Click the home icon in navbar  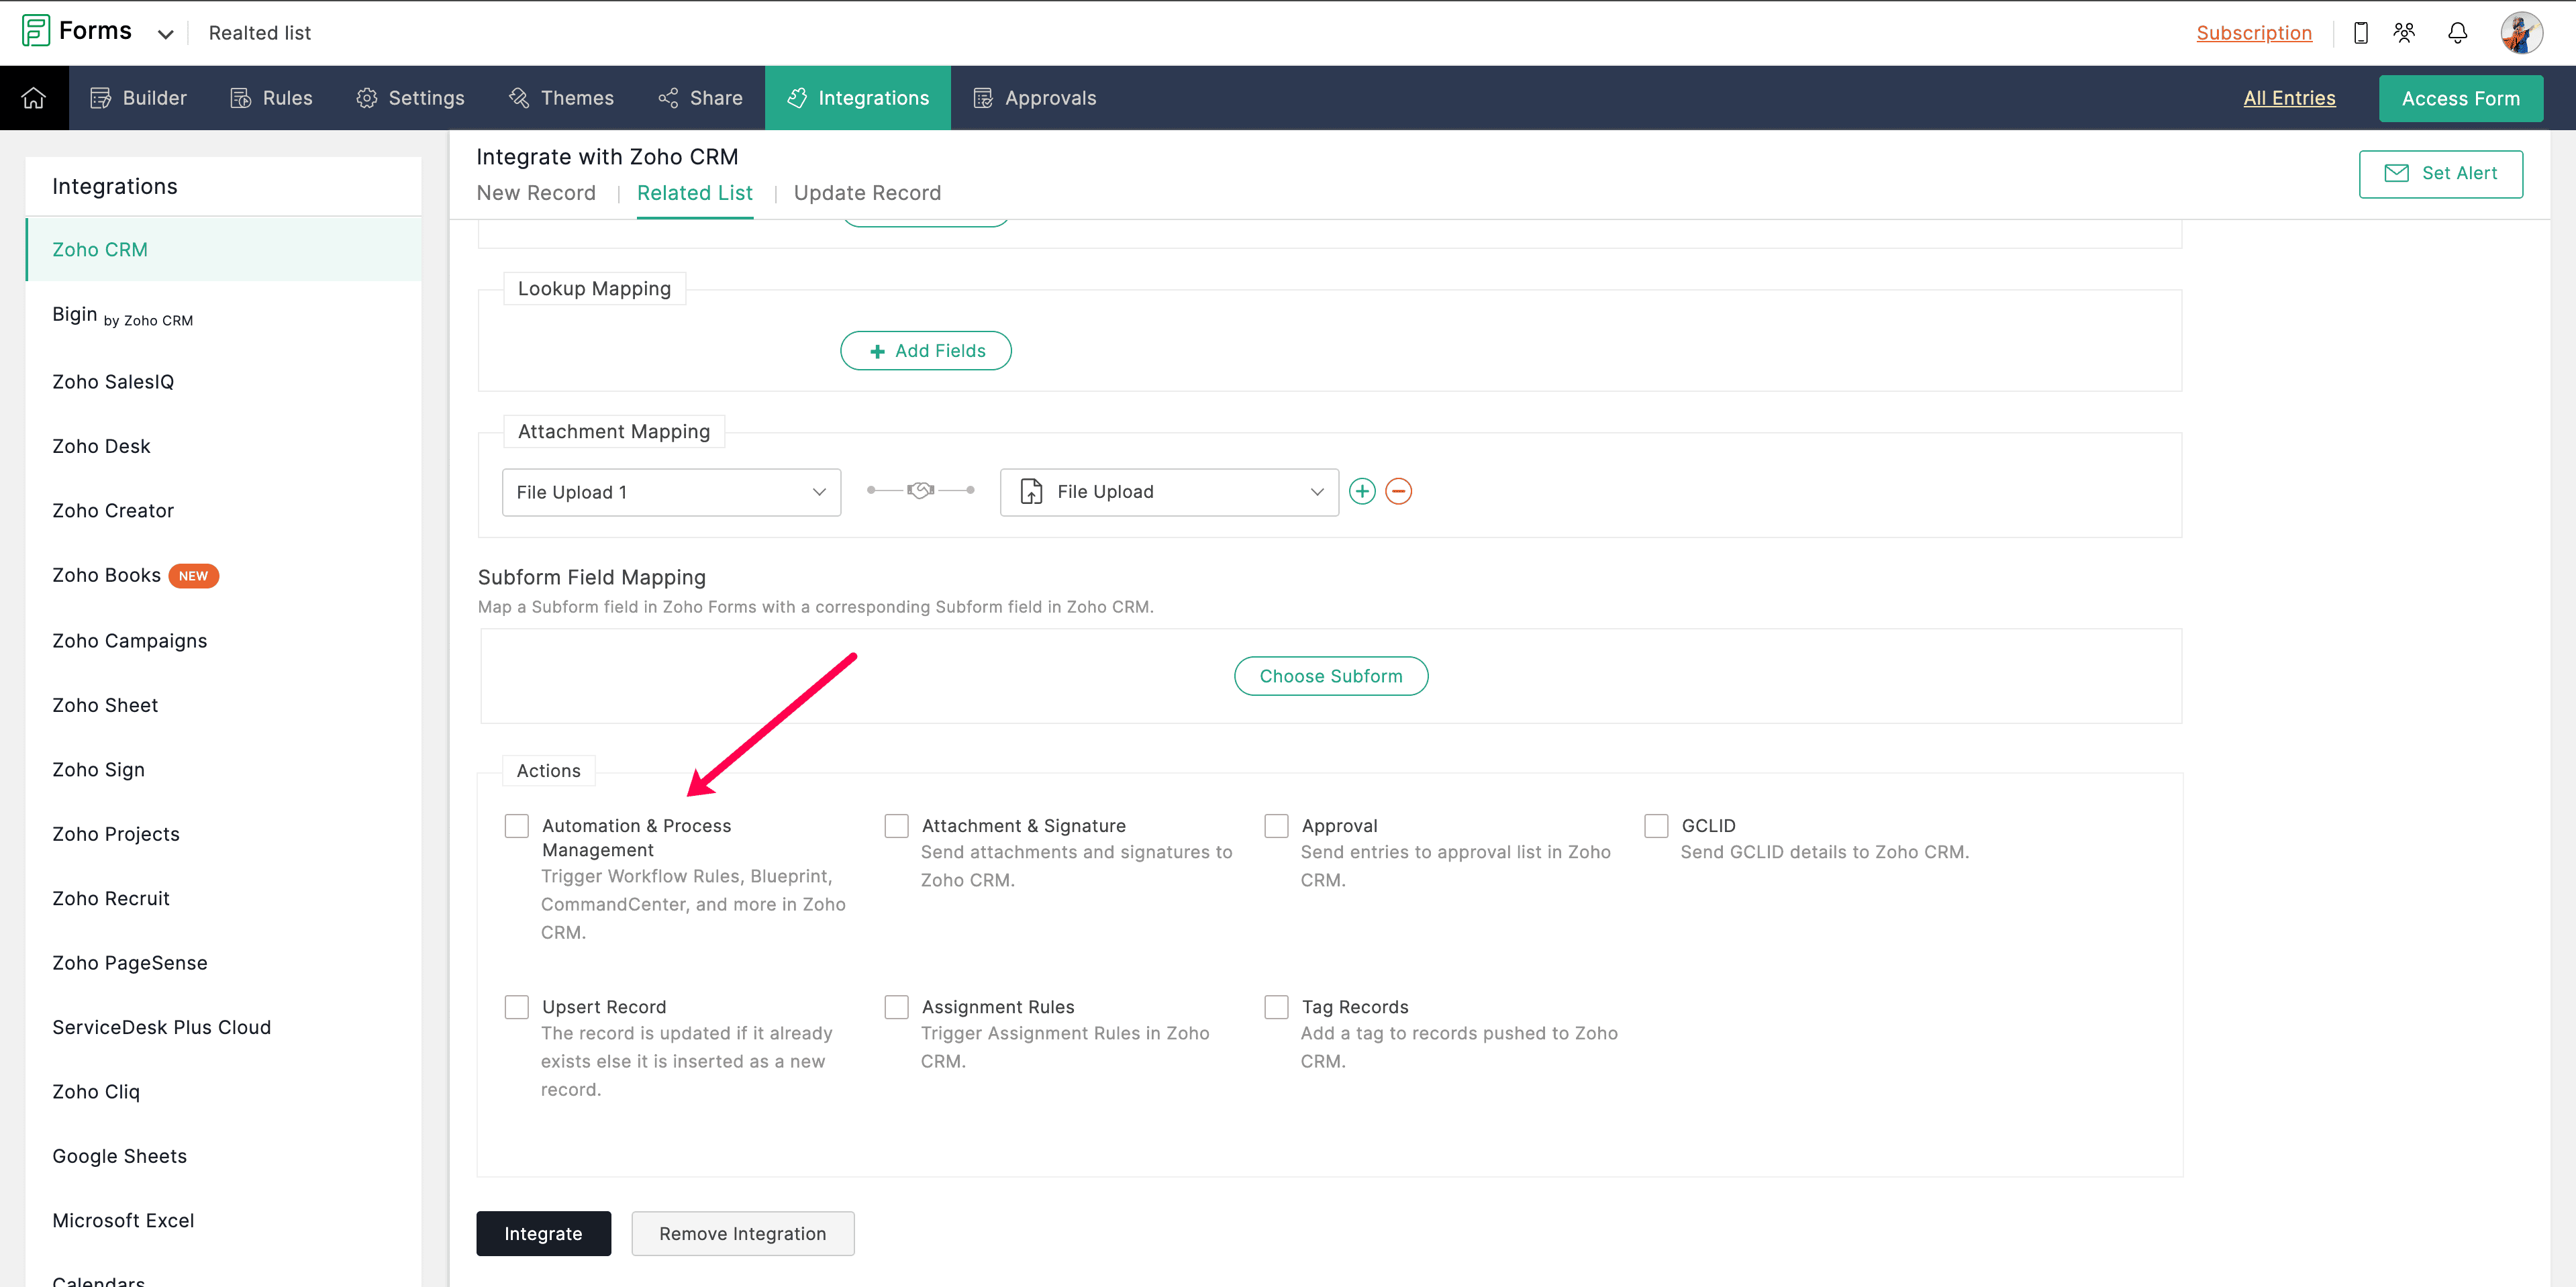(x=34, y=98)
